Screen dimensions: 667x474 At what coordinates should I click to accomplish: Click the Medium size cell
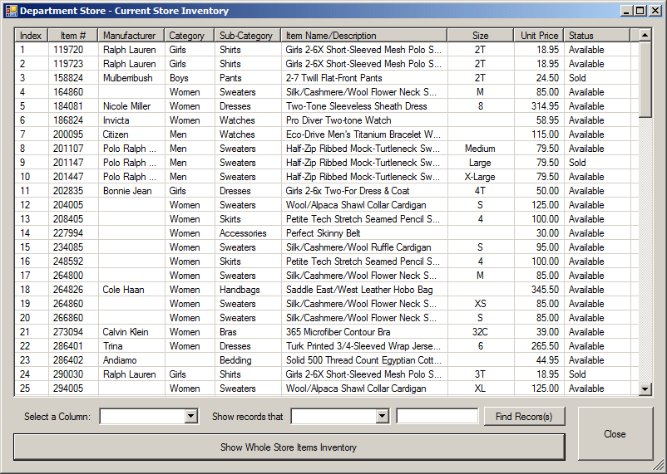pyautogui.click(x=480, y=149)
